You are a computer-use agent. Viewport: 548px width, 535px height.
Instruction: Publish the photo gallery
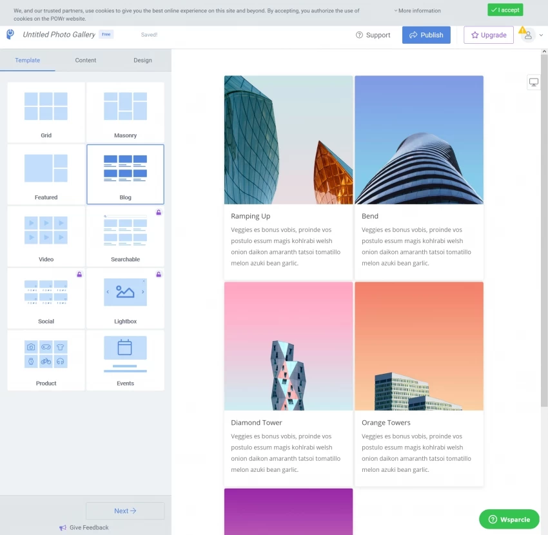(x=426, y=35)
